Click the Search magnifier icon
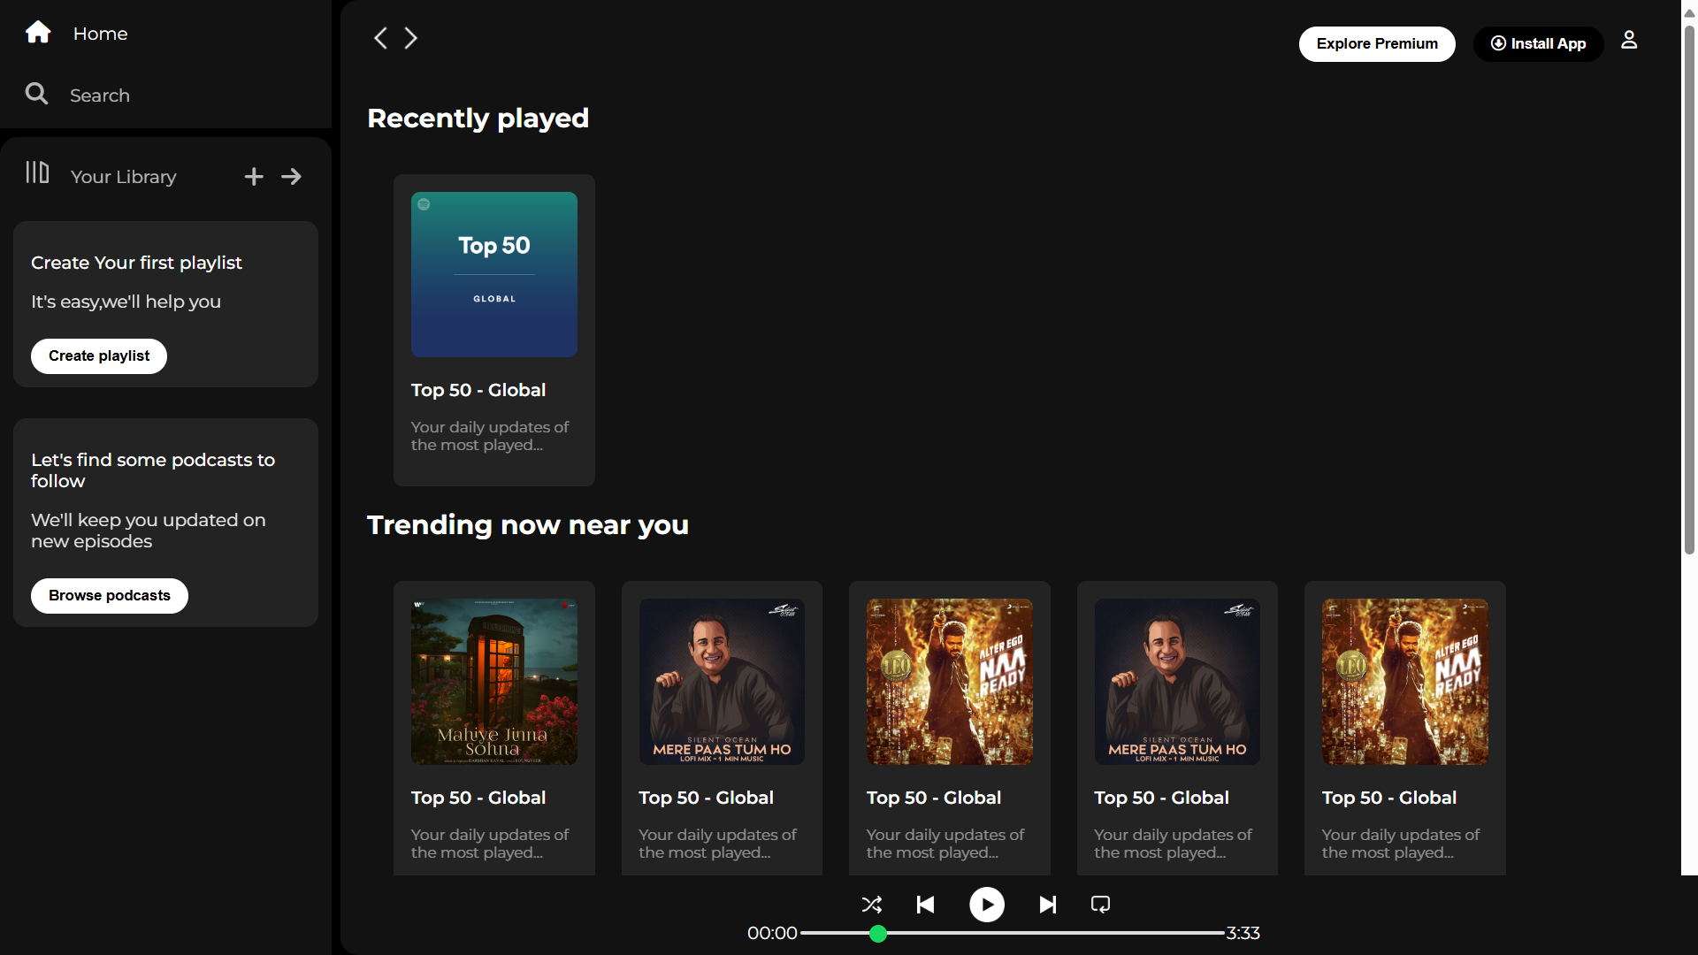 click(x=36, y=94)
